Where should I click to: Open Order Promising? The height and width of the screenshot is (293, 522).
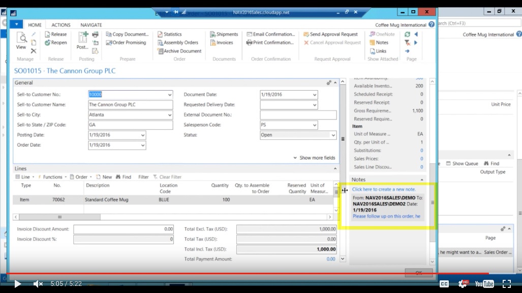point(126,43)
